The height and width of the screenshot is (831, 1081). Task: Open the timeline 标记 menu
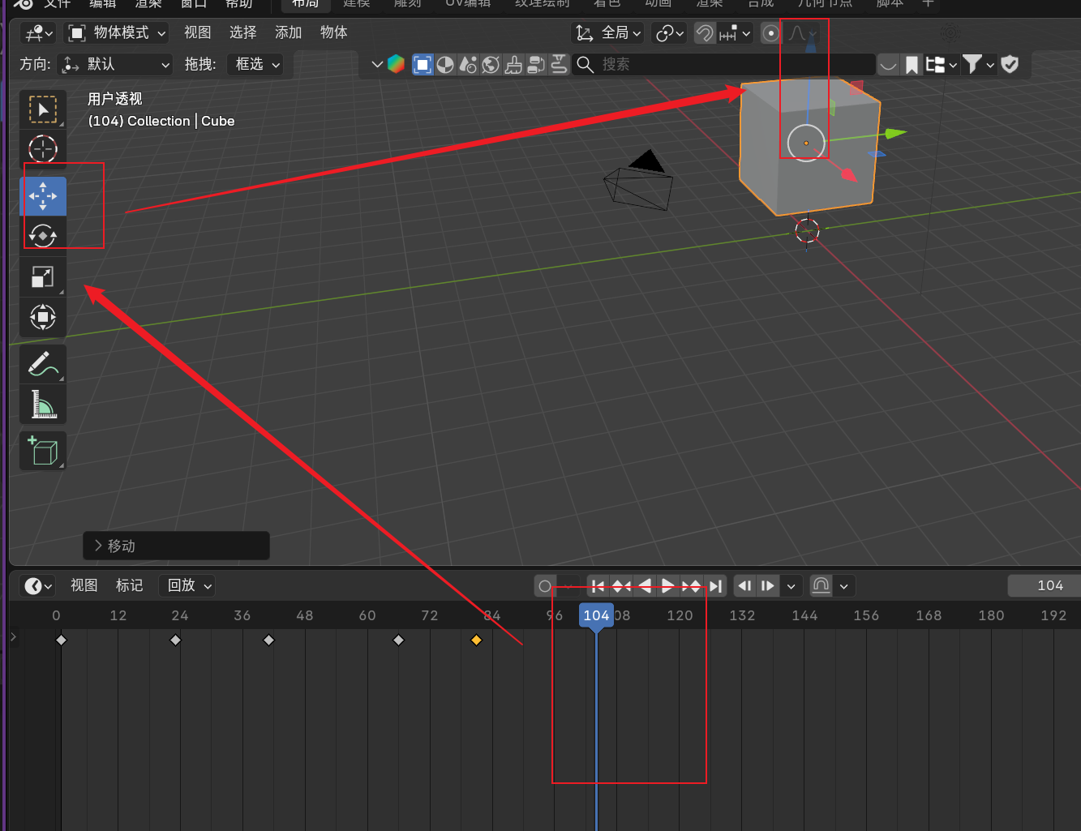[x=129, y=585]
